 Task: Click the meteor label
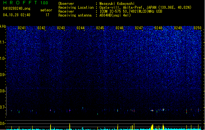[46, 10]
